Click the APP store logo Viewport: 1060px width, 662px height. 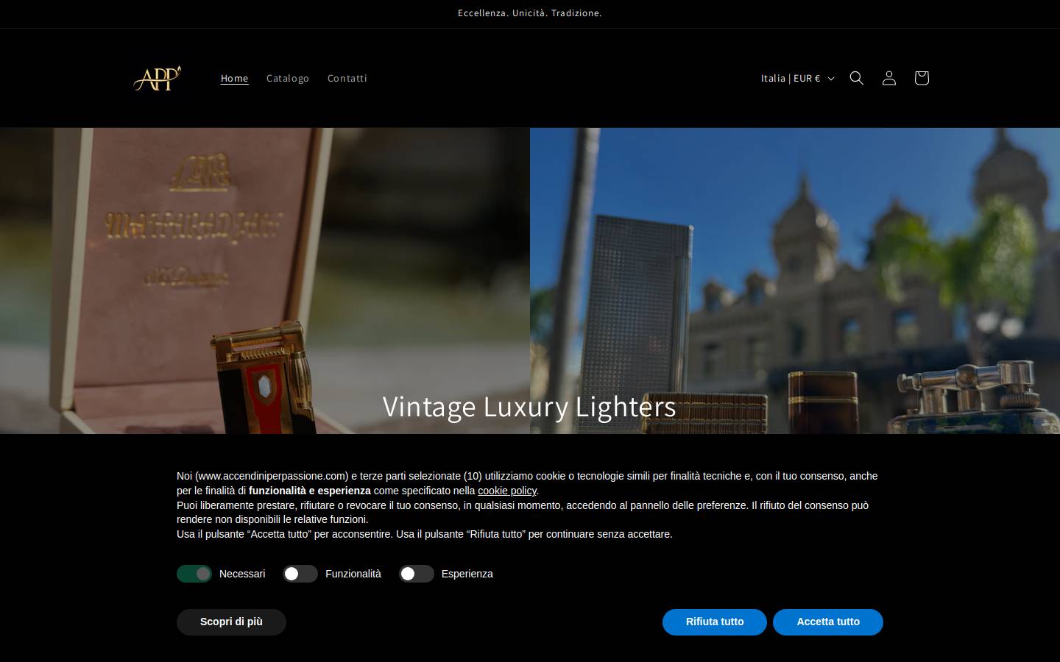coord(157,78)
